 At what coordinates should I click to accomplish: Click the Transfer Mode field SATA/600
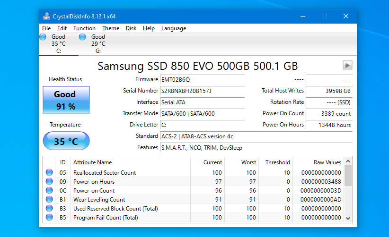(x=202, y=114)
